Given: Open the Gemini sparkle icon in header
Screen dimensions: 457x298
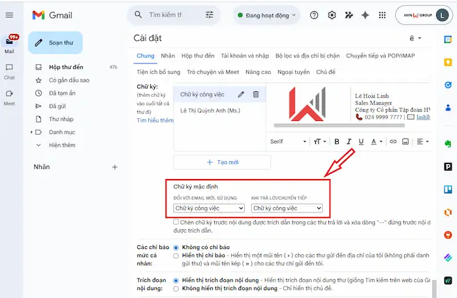Looking at the screenshot, I should [366, 15].
